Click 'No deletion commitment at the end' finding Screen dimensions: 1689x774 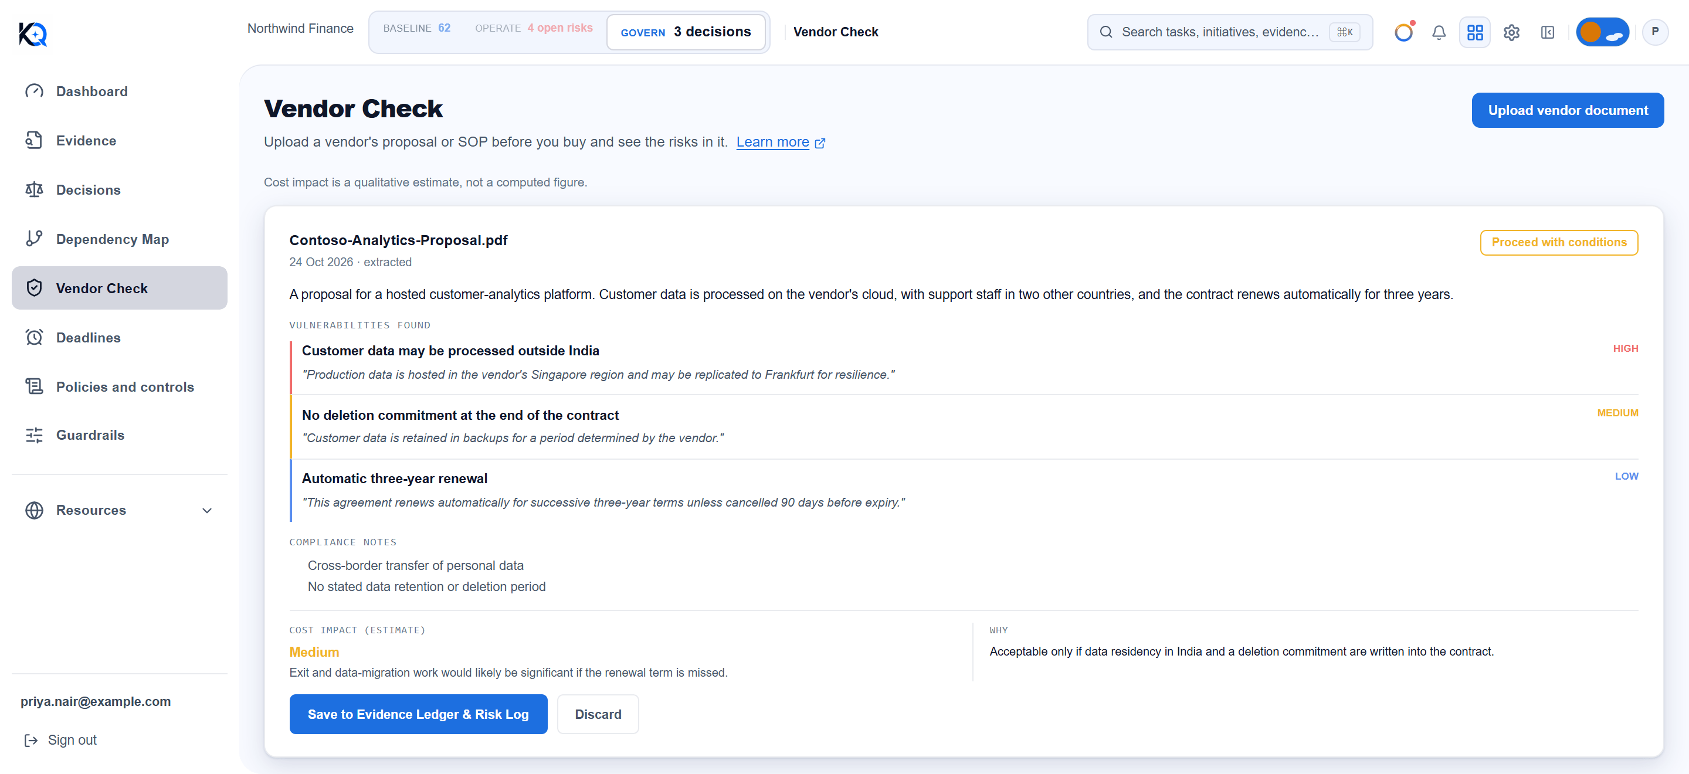pyautogui.click(x=460, y=415)
